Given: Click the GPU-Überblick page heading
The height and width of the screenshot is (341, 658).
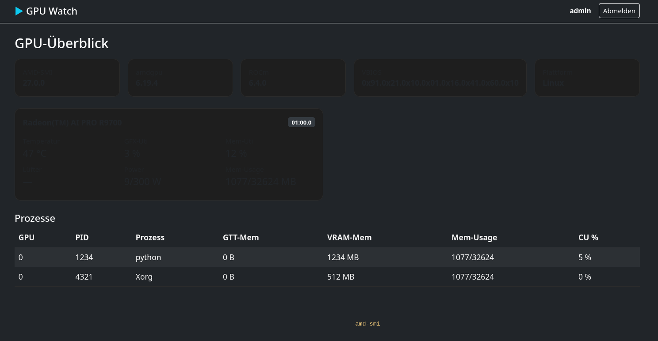Looking at the screenshot, I should 61,43.
